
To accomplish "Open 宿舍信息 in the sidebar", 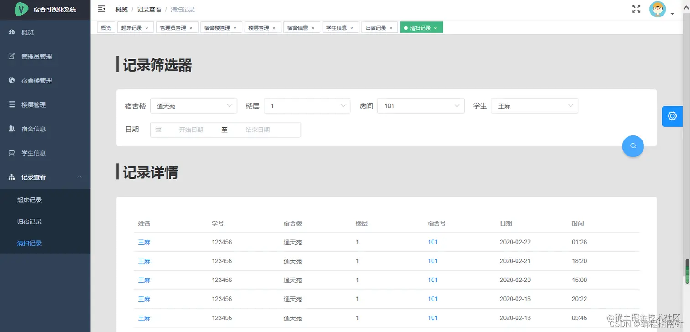I will pos(45,129).
